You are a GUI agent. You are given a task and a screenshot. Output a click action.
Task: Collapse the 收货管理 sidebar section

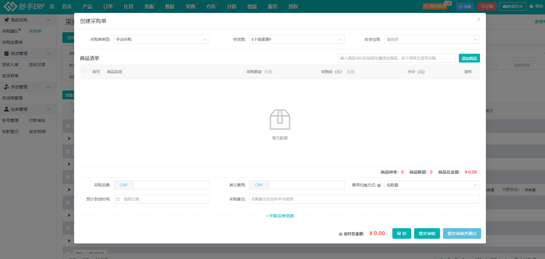coord(49,53)
